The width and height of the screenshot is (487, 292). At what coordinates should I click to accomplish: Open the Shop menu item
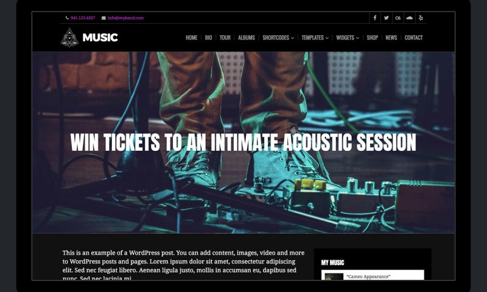pyautogui.click(x=372, y=38)
